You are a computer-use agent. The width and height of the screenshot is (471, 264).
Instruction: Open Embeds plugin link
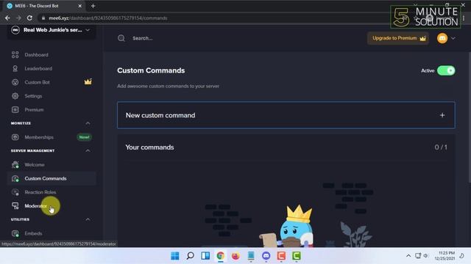coord(33,233)
